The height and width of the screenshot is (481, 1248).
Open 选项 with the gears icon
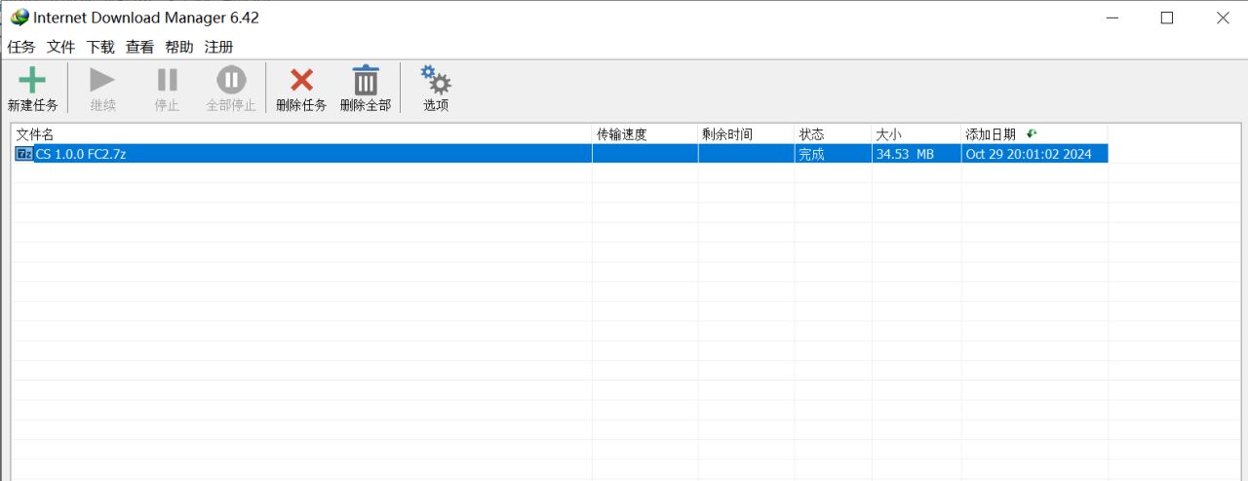[436, 80]
